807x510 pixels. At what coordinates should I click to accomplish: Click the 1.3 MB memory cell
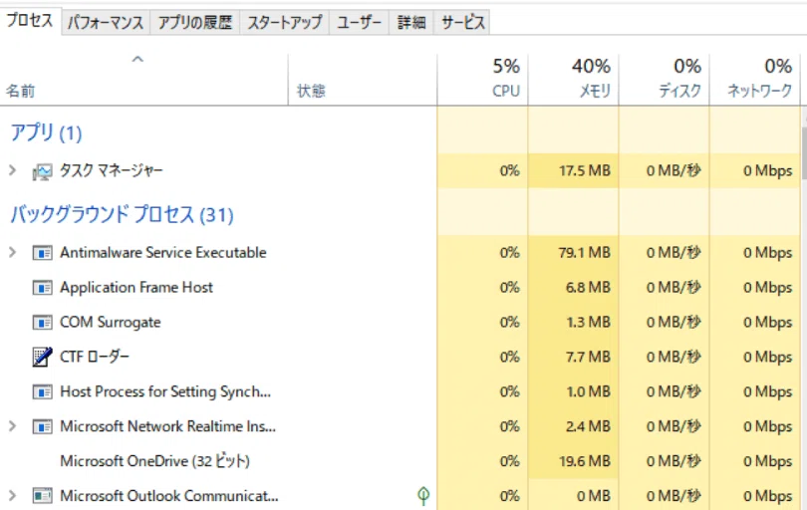[573, 322]
